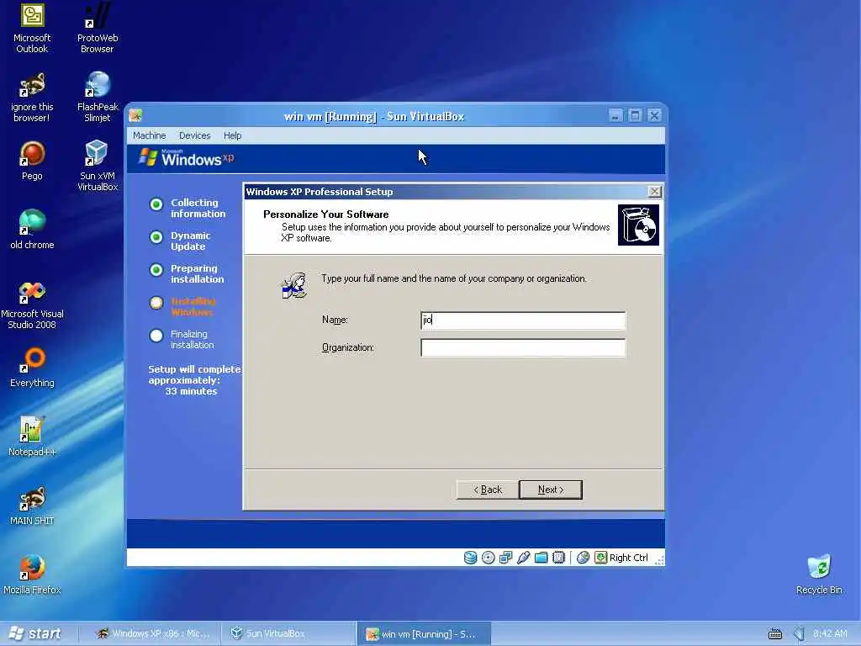
Task: Click into the Name text field
Action: coord(523,320)
